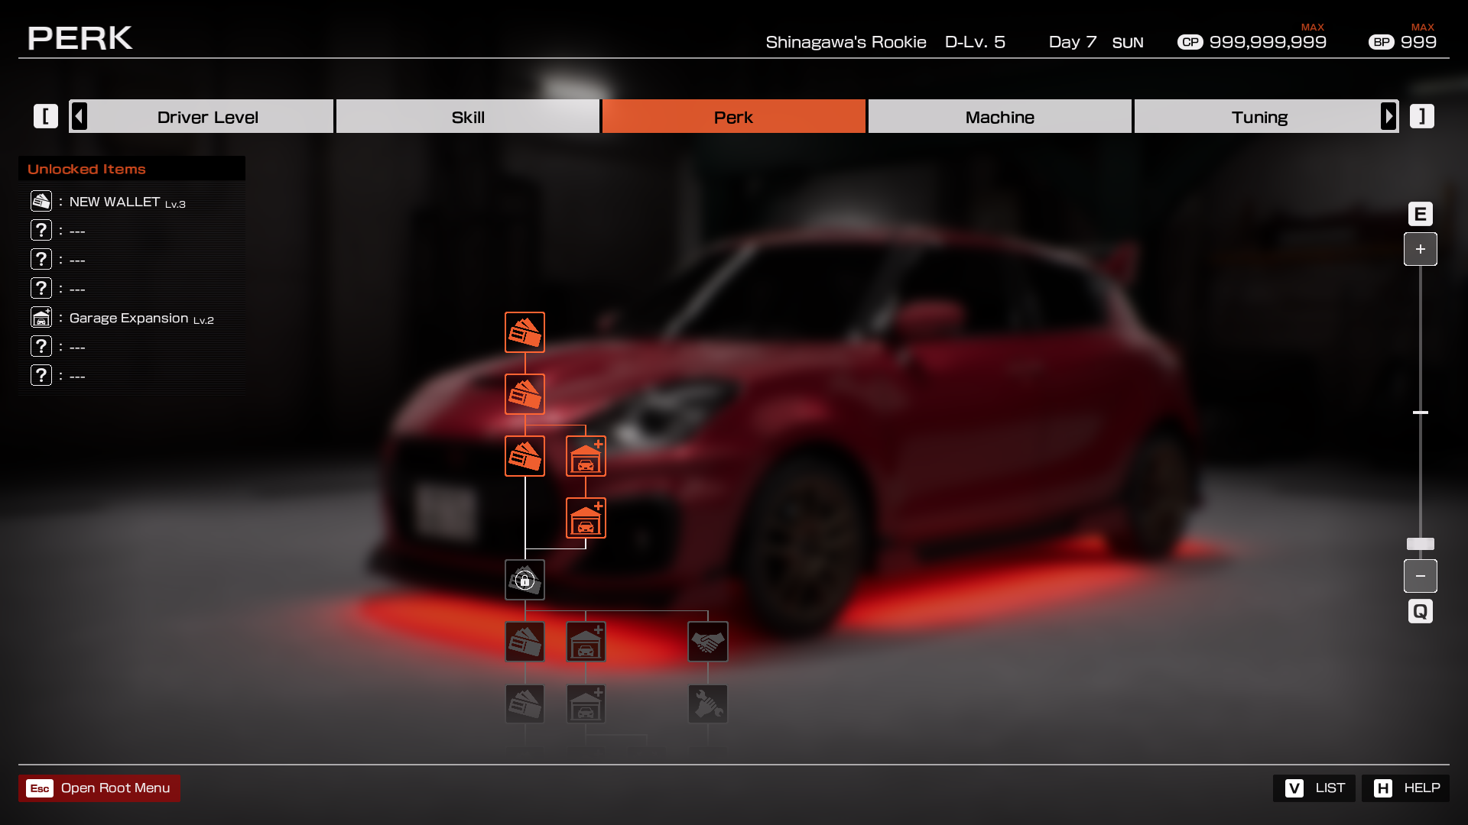
Task: Select the wrench perk node
Action: [x=708, y=704]
